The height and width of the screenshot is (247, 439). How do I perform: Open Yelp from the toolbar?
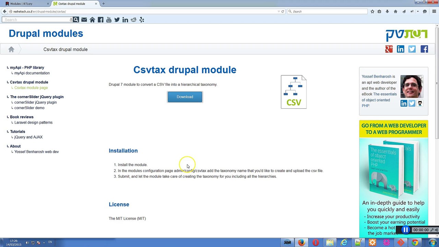[142, 20]
